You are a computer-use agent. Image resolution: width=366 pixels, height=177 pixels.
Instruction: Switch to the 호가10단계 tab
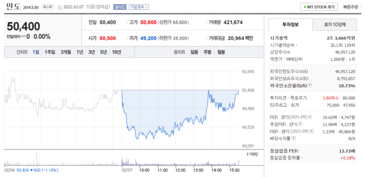335,25
